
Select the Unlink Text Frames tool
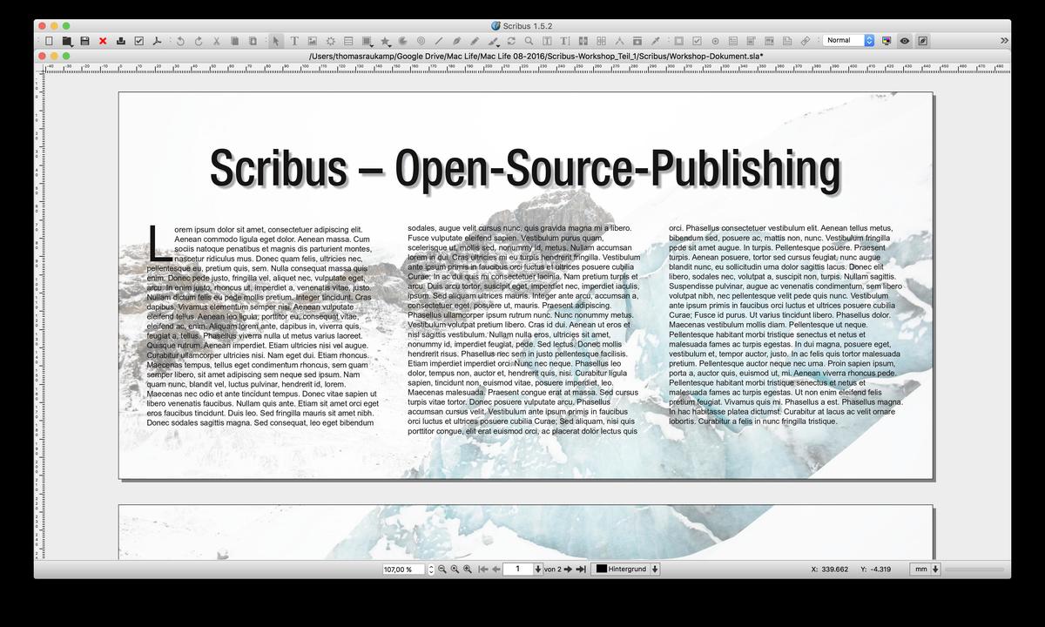601,41
